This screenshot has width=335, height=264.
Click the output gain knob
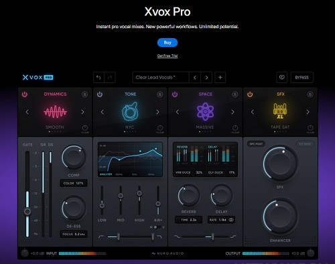[x=310, y=253]
